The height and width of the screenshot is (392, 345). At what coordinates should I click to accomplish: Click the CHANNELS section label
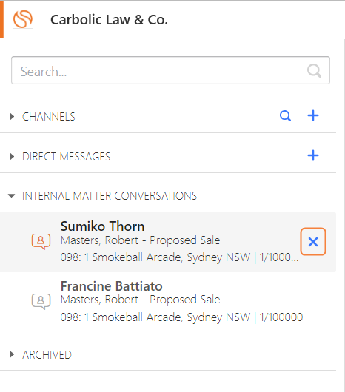click(x=49, y=117)
